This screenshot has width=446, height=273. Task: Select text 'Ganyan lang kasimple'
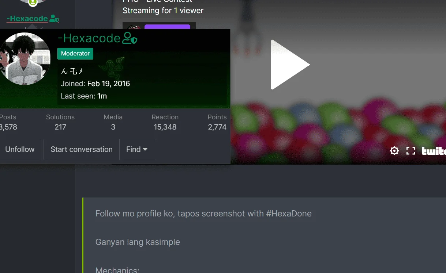138,242
